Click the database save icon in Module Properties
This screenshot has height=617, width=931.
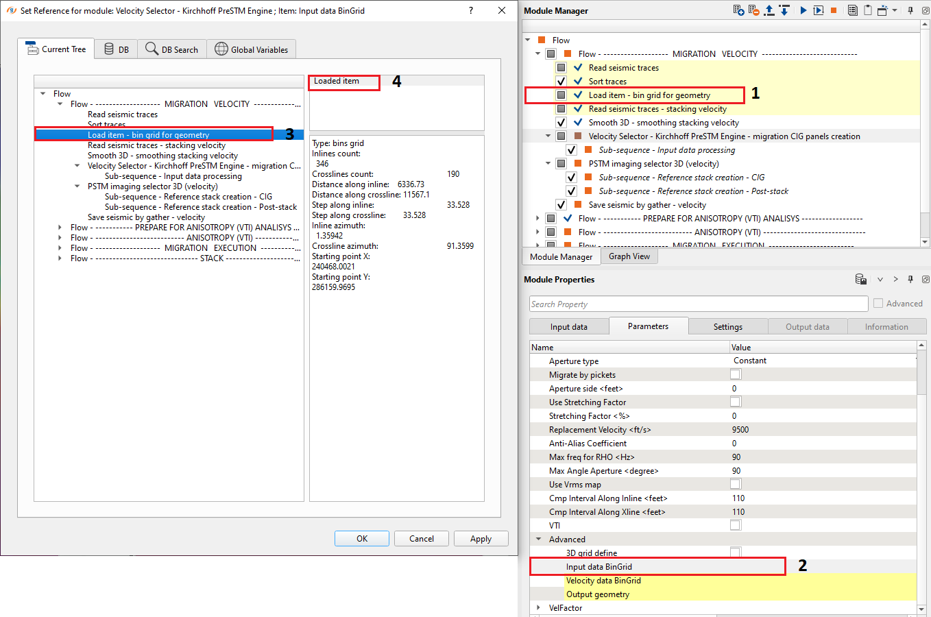click(x=860, y=279)
